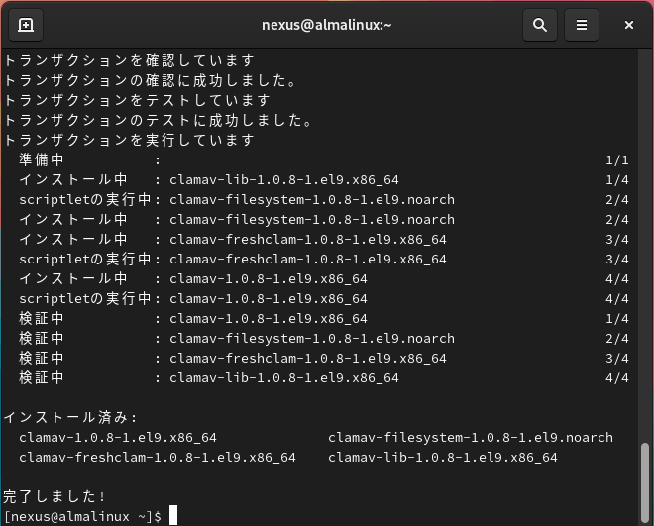Click clamav-filesystem in the installed packages list

[470, 437]
